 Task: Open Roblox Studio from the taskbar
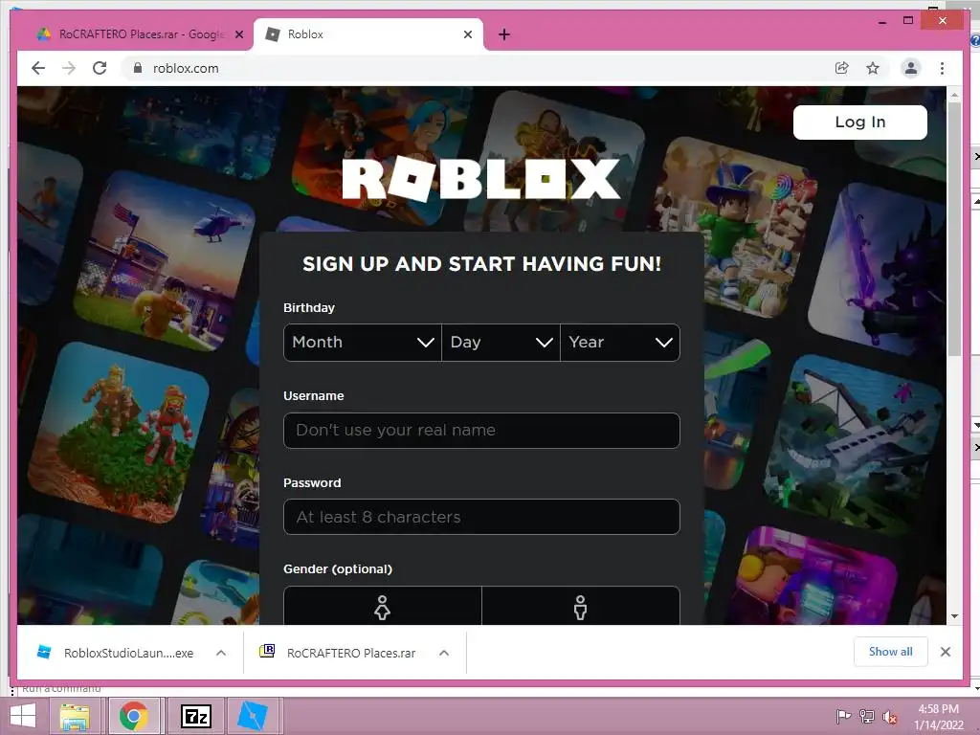coord(253,716)
